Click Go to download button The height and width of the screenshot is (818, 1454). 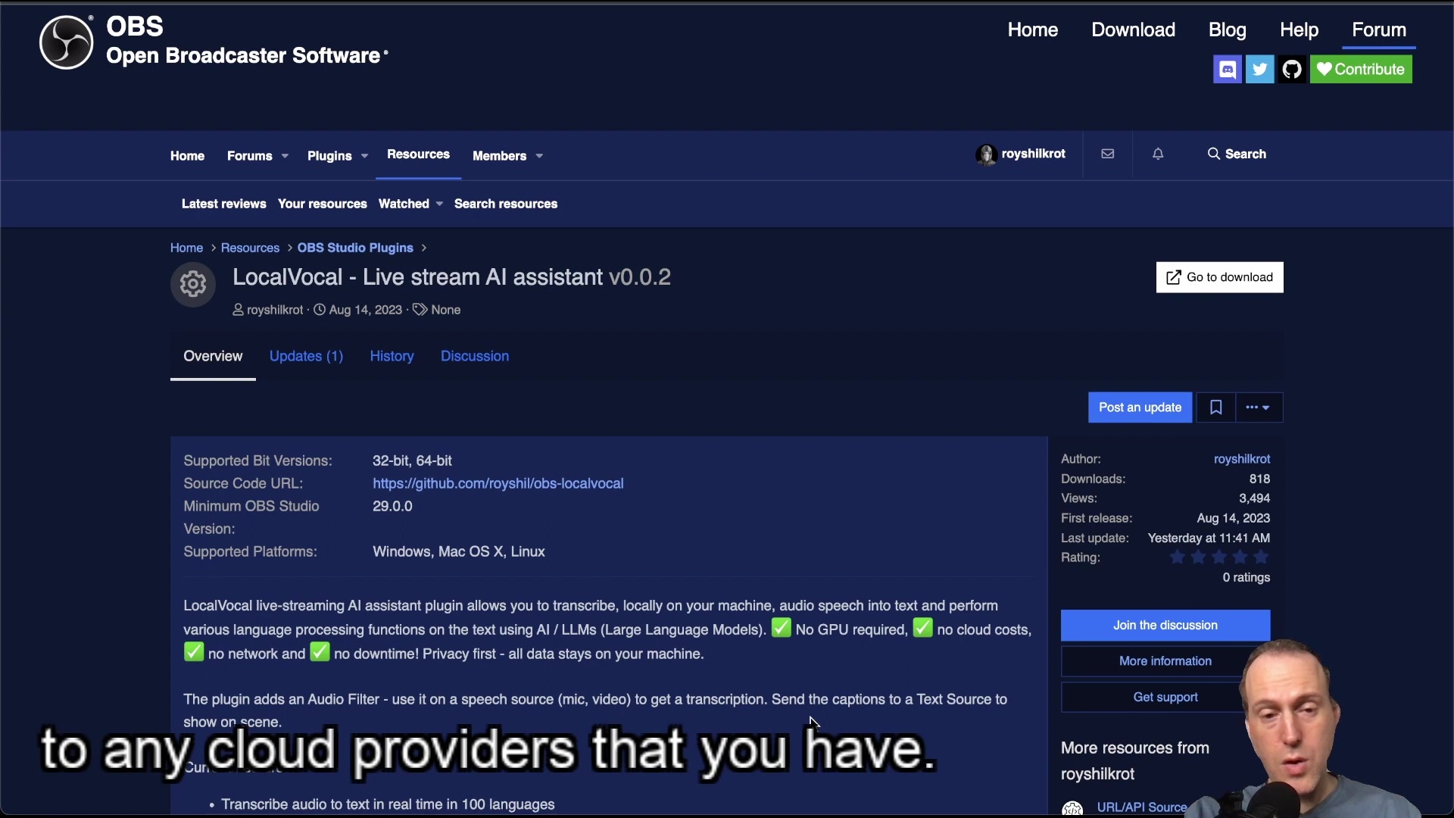1219,277
